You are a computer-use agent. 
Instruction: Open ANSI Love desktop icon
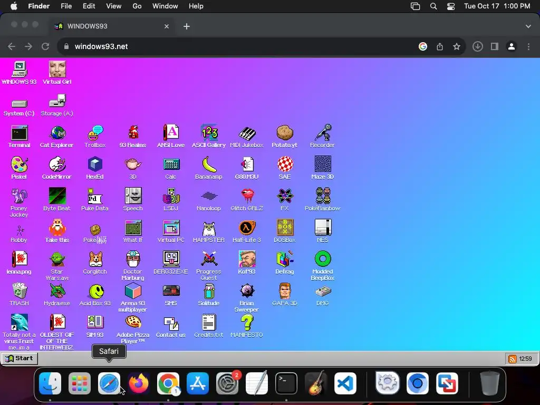coord(171,137)
